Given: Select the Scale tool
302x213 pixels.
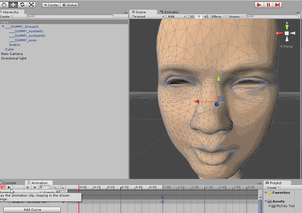Looking at the screenshot, I should tap(31, 5).
